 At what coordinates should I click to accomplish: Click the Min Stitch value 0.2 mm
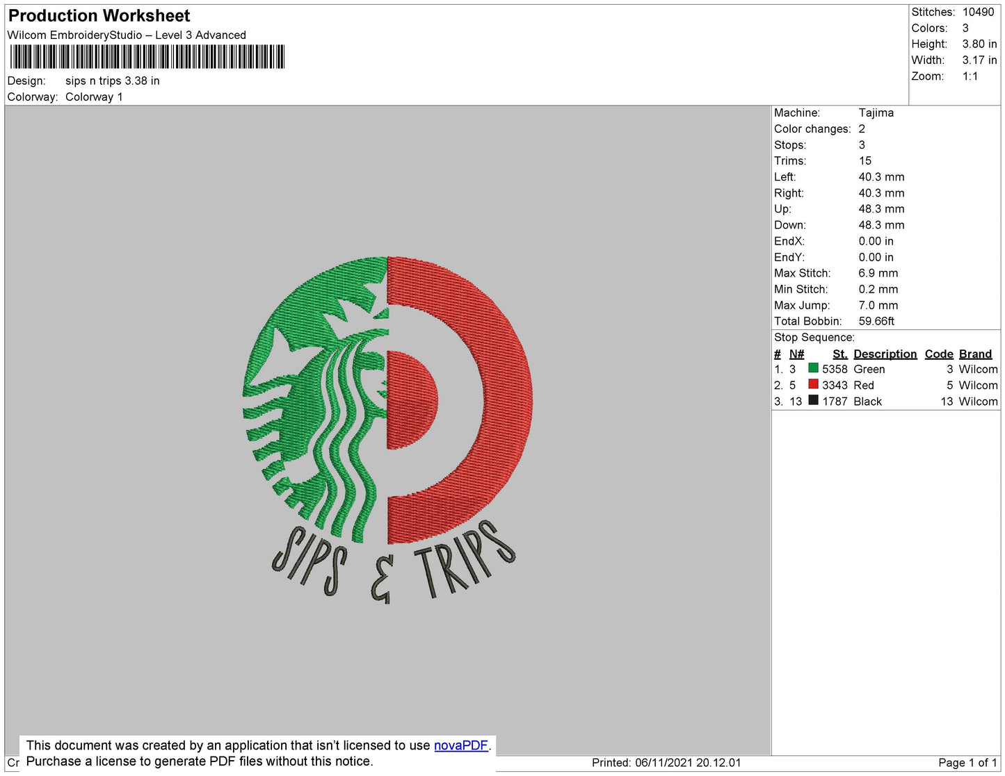(x=878, y=289)
